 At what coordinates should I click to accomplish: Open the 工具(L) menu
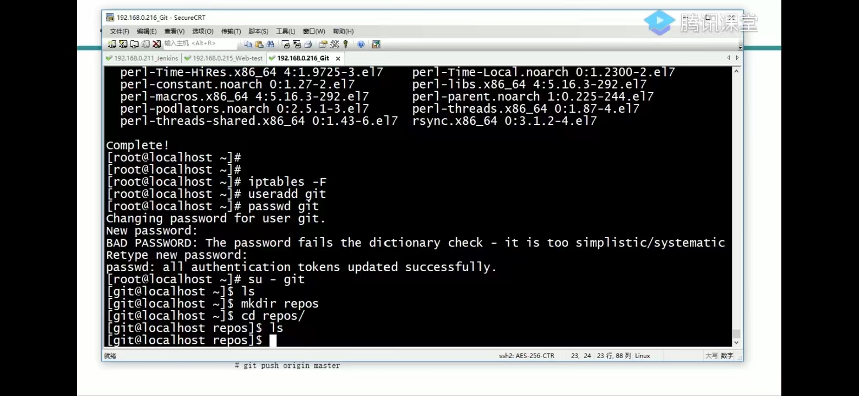(285, 31)
